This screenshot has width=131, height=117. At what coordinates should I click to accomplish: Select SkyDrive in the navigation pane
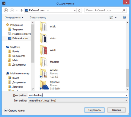click(15, 47)
